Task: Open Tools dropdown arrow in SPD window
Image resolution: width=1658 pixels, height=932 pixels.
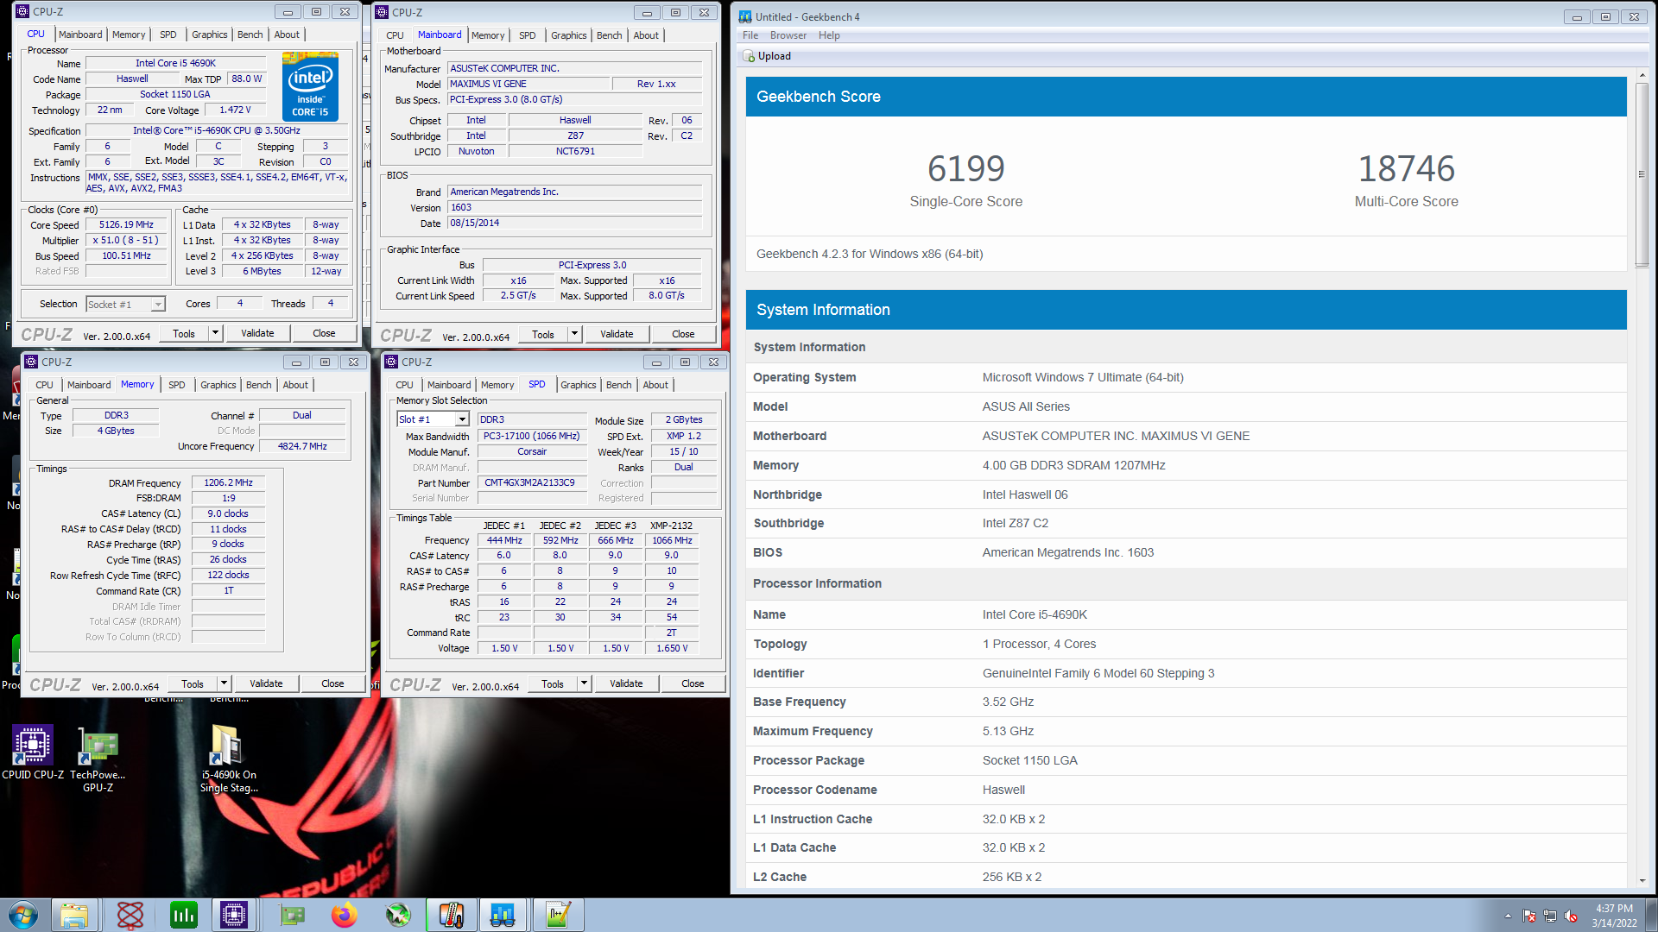Action: [x=584, y=683]
